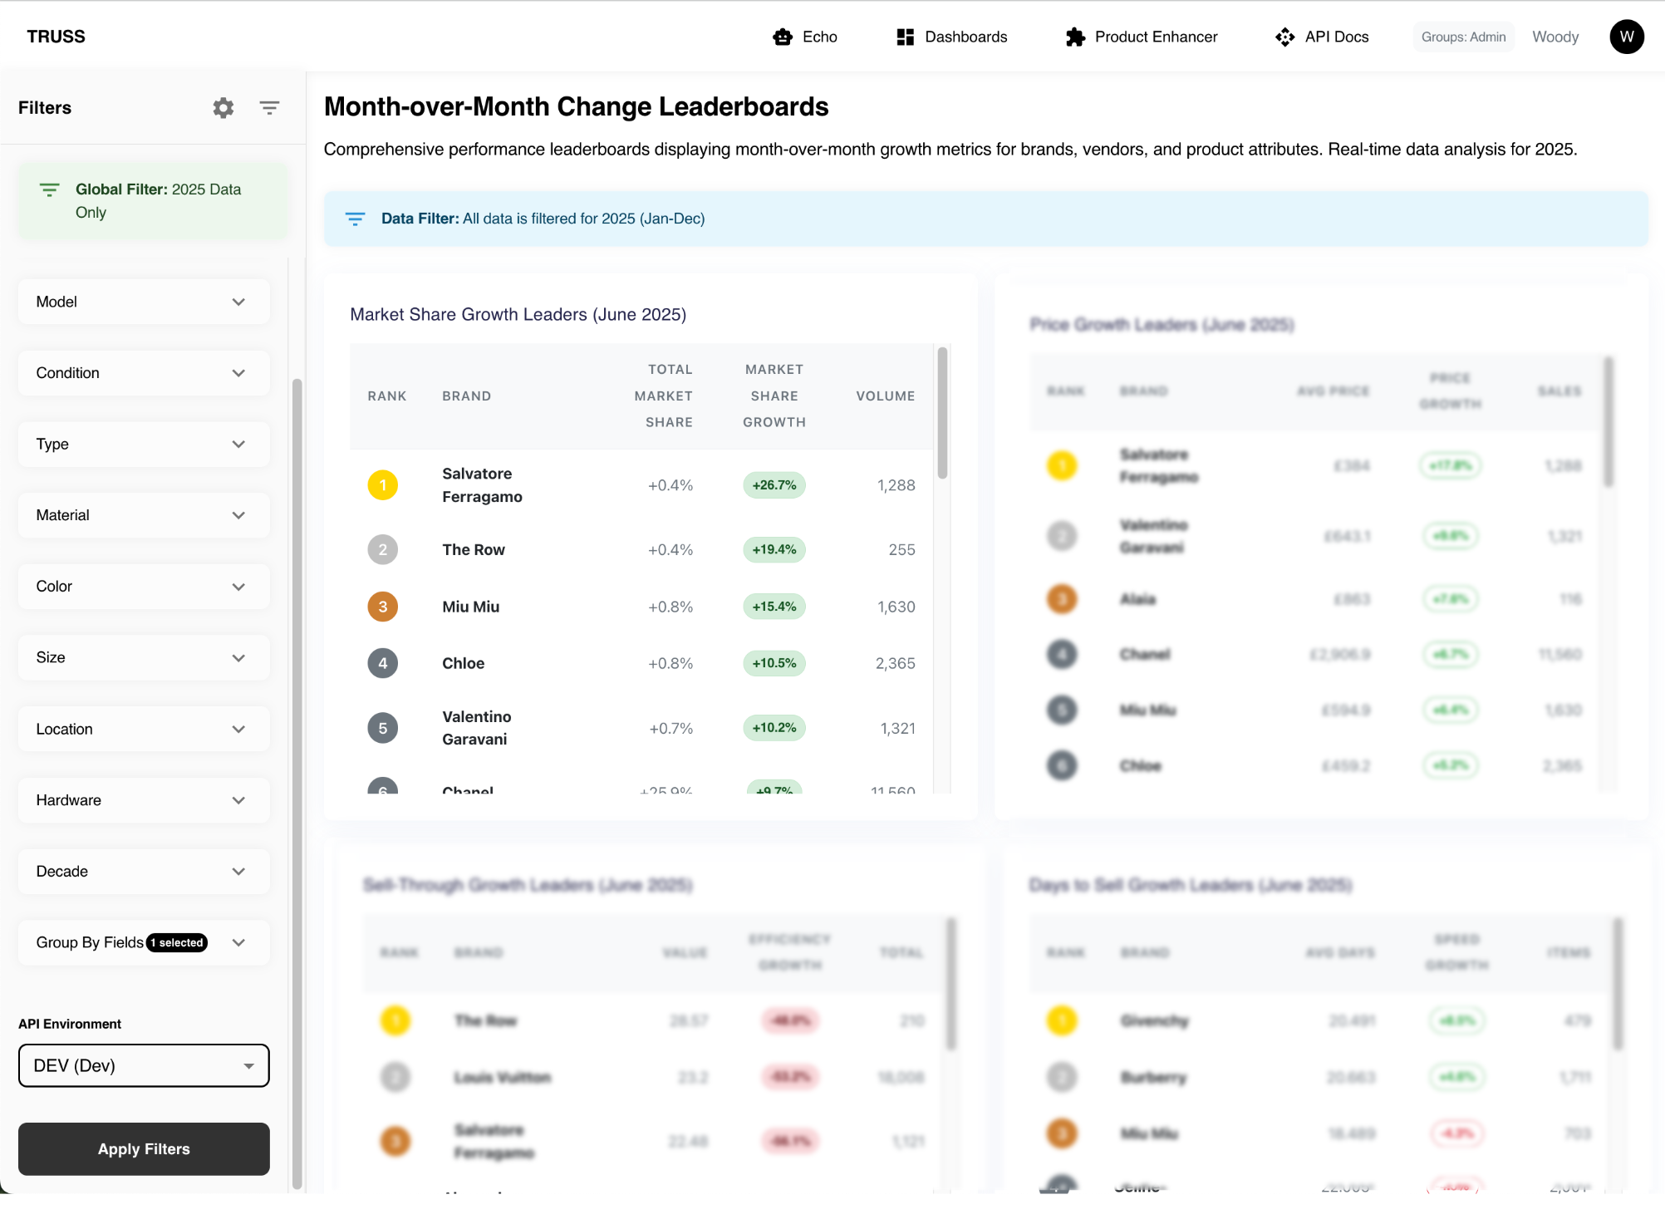Open filter settings gear icon
Screen dimensions: 1665x1229
pos(223,108)
